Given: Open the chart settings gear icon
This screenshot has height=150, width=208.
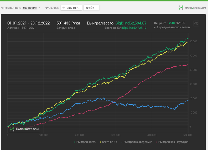Looking at the screenshot, I should point(196,24).
